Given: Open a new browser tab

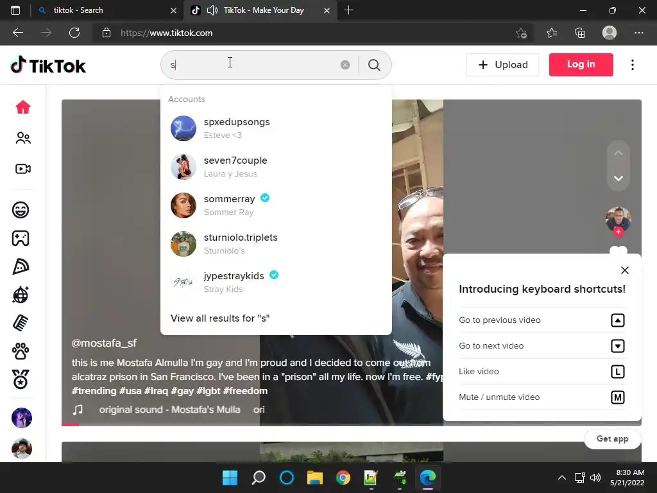Looking at the screenshot, I should (348, 10).
